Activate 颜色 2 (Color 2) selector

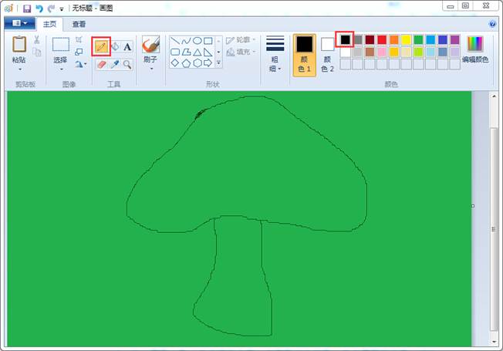327,56
